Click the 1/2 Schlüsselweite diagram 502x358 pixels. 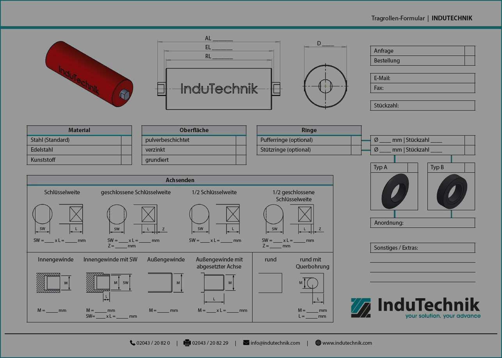pyautogui.click(x=215, y=218)
